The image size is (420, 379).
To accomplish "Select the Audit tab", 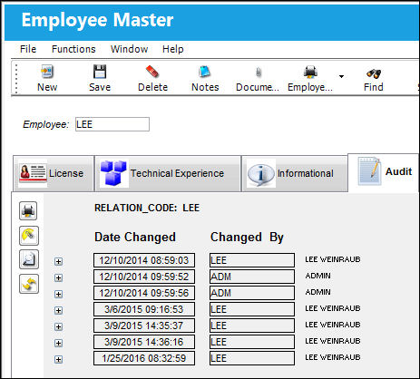I will tap(384, 172).
